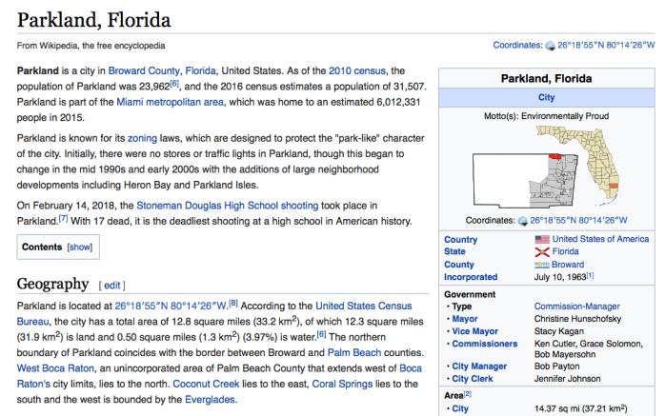Edit the Geography section

pos(111,285)
